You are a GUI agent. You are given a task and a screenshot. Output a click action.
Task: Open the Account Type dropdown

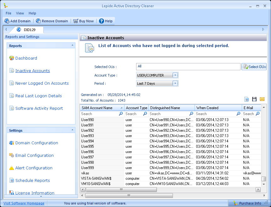(175, 75)
